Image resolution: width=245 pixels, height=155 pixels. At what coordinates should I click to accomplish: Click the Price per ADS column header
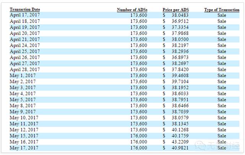click(175, 9)
